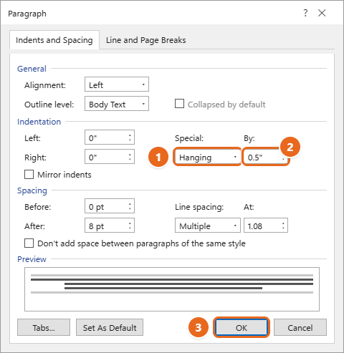344x353 pixels.
Task: Open the dialog Help question mark
Action: pos(305,13)
